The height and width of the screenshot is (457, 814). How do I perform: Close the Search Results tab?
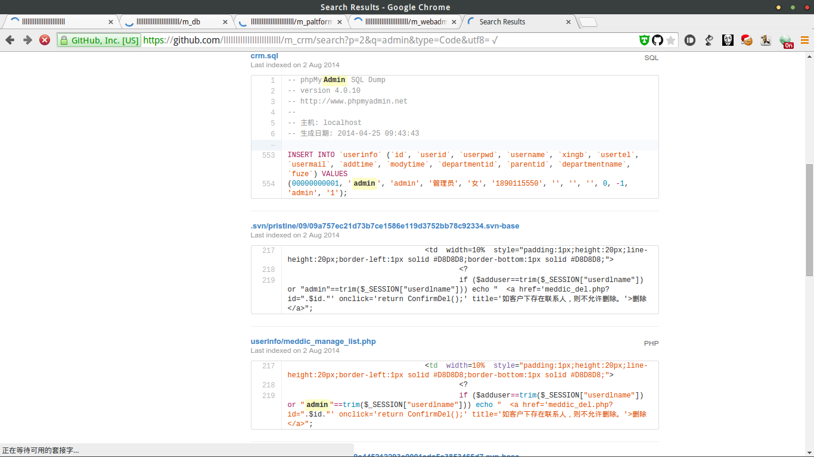click(x=568, y=22)
